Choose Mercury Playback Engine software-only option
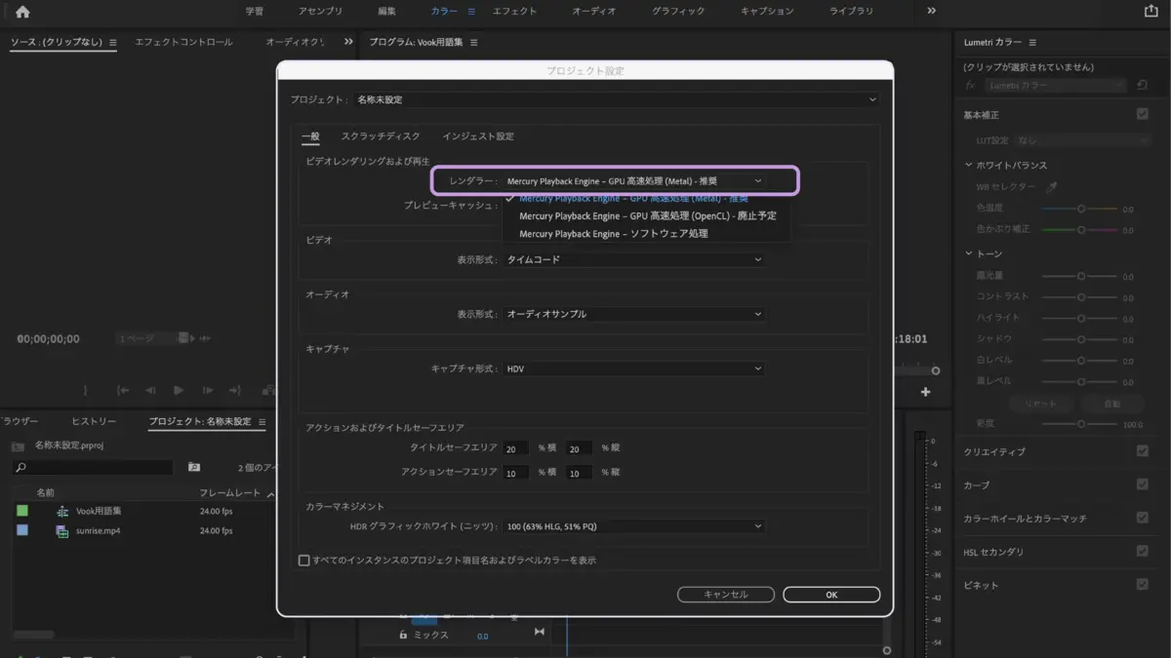Image resolution: width=1171 pixels, height=658 pixels. click(614, 234)
